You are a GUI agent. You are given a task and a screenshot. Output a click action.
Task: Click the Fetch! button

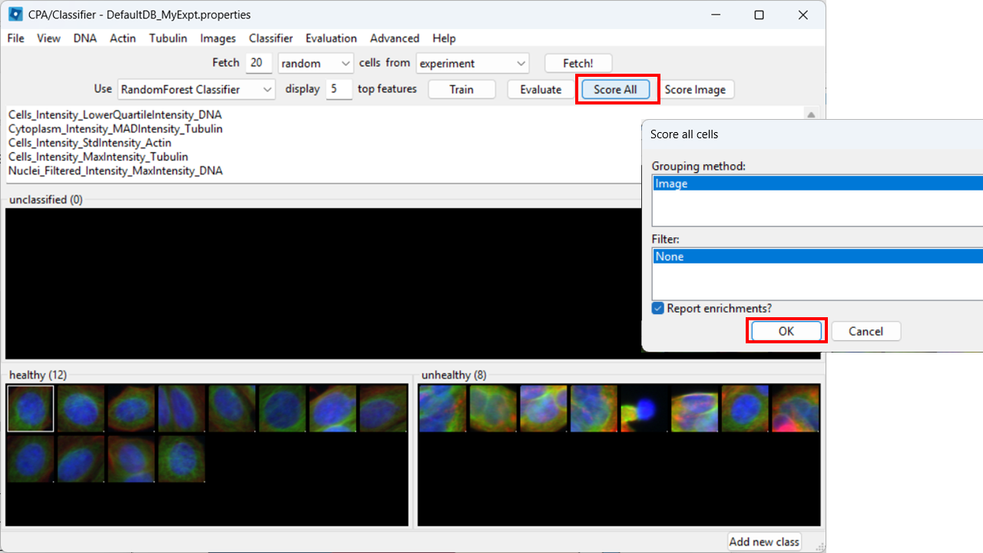pos(578,62)
